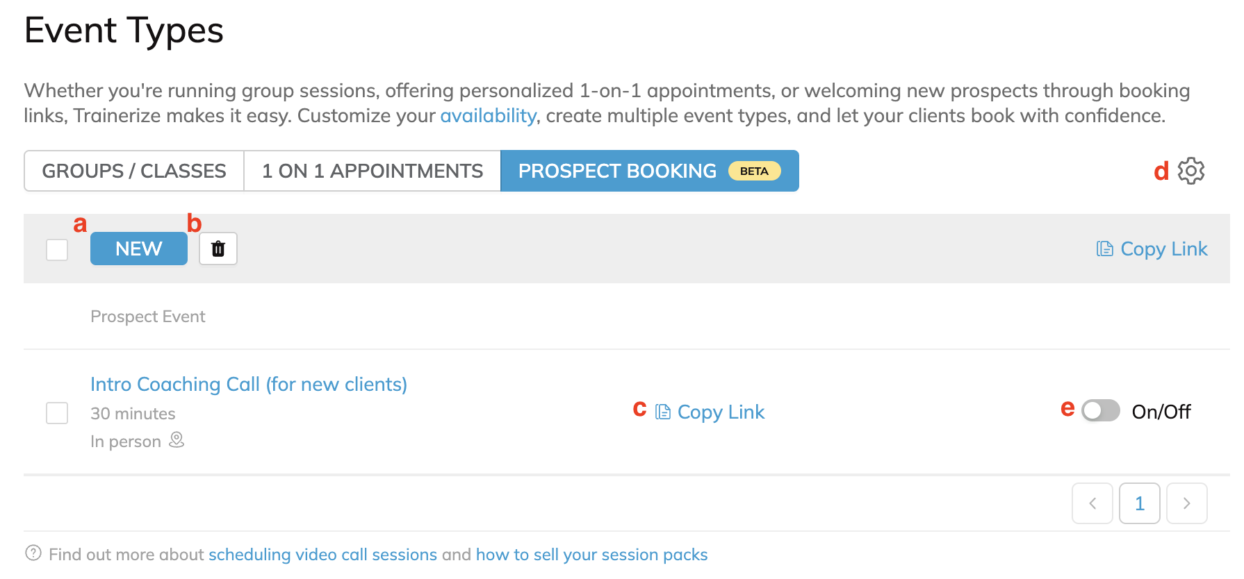
Task: Open the availability link in description
Action: click(488, 115)
